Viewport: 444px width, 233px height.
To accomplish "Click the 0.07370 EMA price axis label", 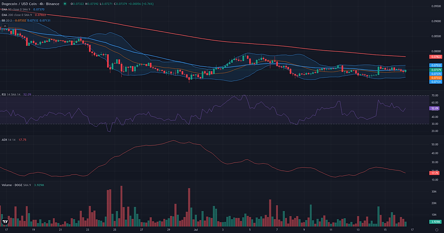I will [436, 74].
